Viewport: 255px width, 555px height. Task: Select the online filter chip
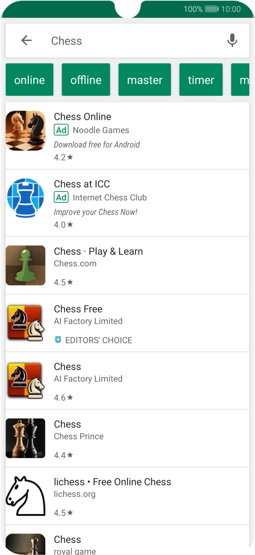[x=29, y=79]
